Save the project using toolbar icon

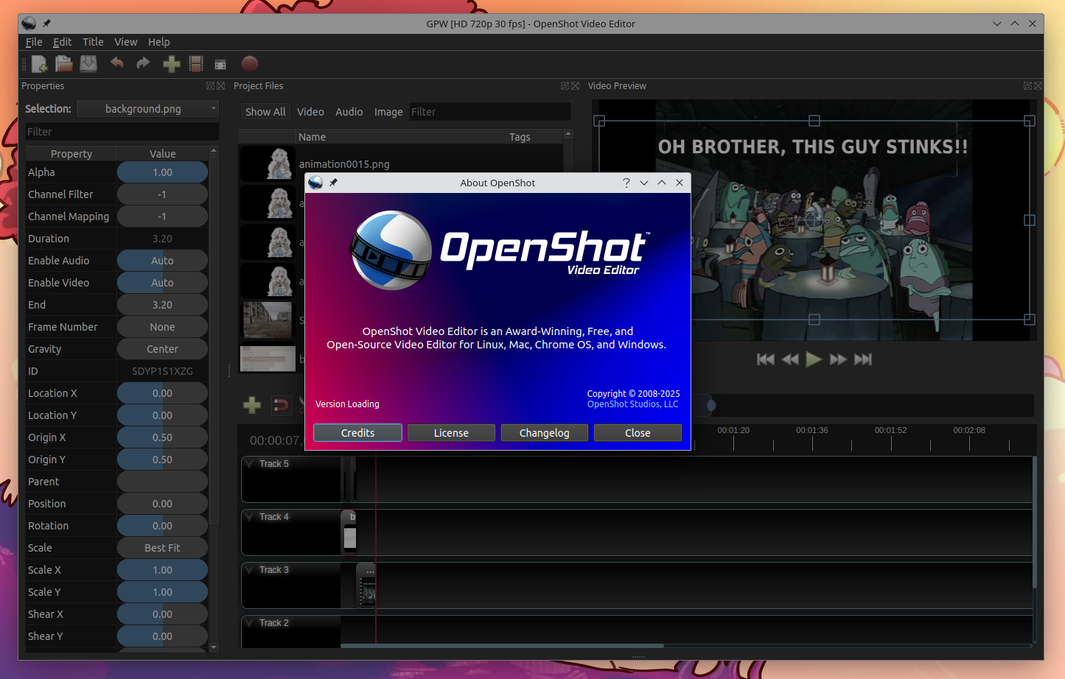(88, 64)
